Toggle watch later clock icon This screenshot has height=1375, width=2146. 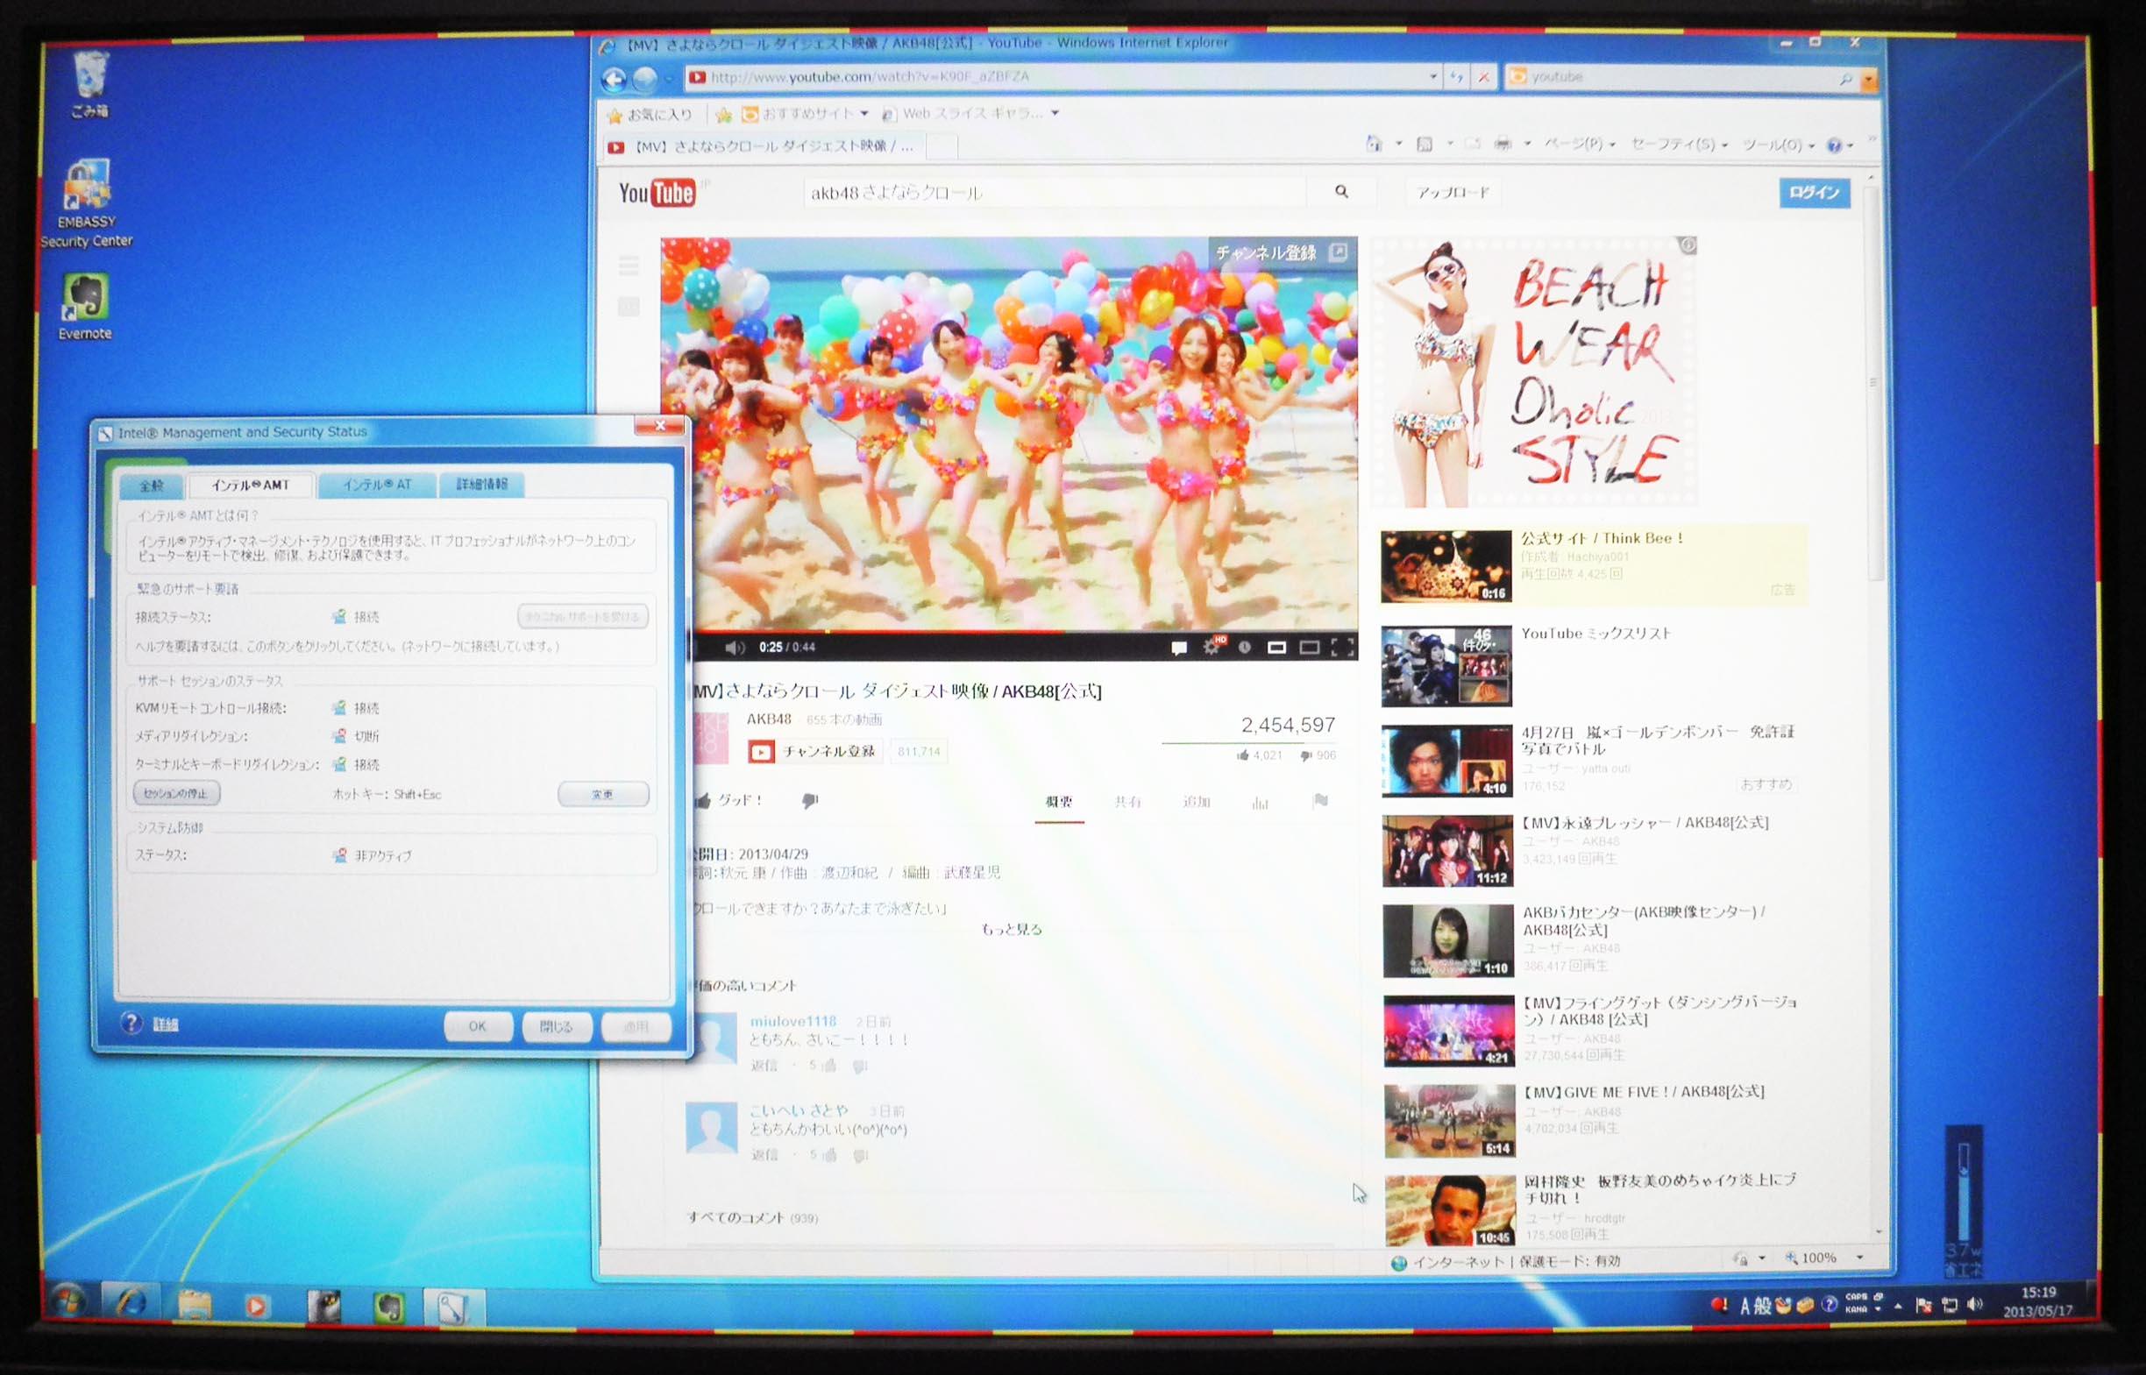pyautogui.click(x=1244, y=648)
